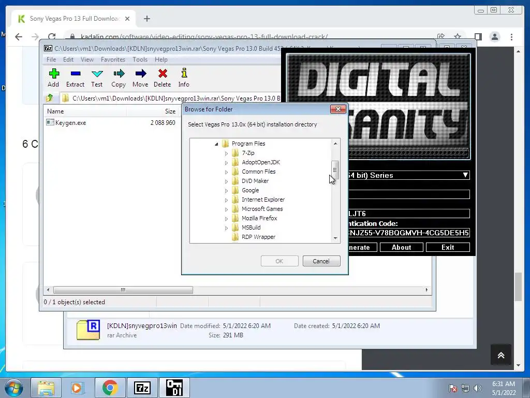530x398 pixels.
Task: Click the folder tree scrollbar thumb
Action: tap(335, 169)
